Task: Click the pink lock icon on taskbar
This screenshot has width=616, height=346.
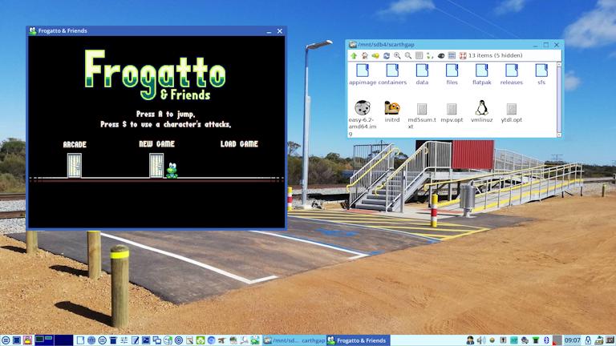Action: pyautogui.click(x=27, y=340)
